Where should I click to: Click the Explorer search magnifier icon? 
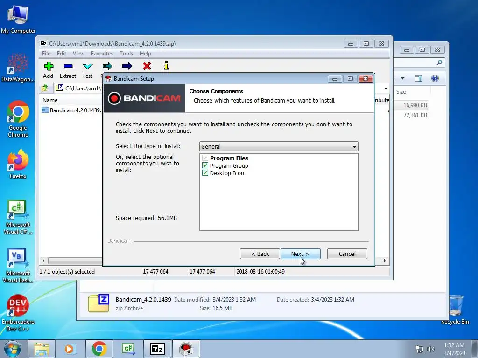(x=439, y=62)
